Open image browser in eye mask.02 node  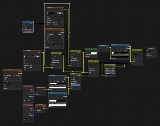pyautogui.click(x=47, y=35)
